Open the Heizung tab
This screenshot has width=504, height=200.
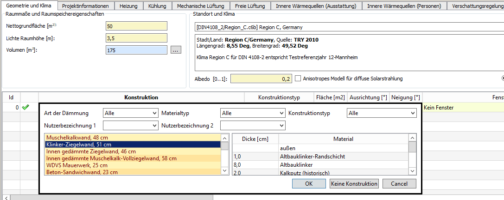click(x=128, y=6)
